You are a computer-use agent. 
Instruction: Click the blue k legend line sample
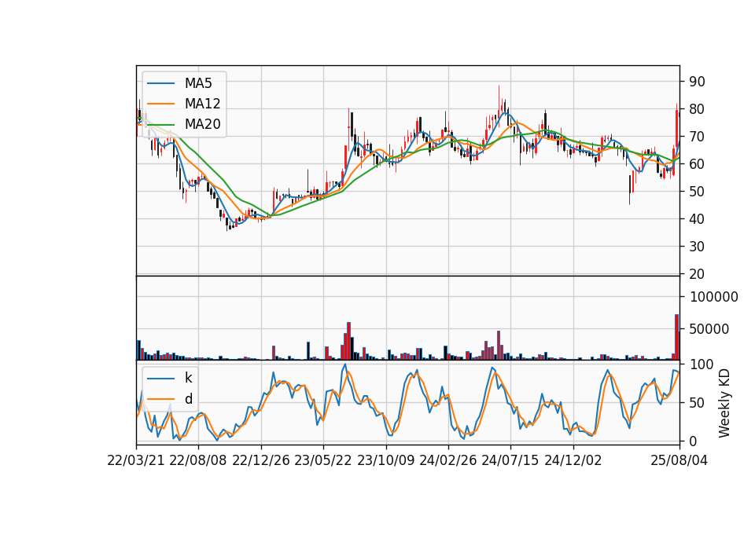[x=160, y=379]
